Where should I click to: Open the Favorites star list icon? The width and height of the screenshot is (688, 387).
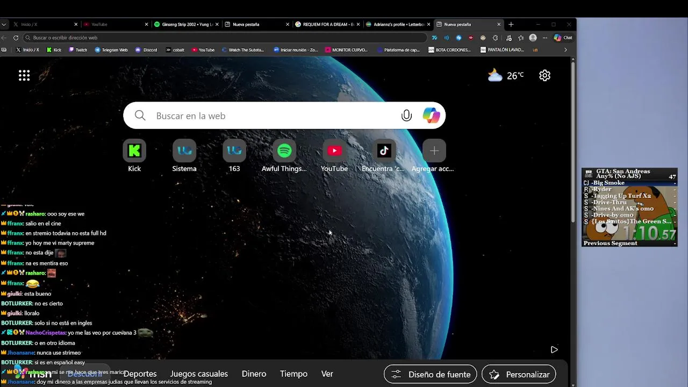coord(521,38)
